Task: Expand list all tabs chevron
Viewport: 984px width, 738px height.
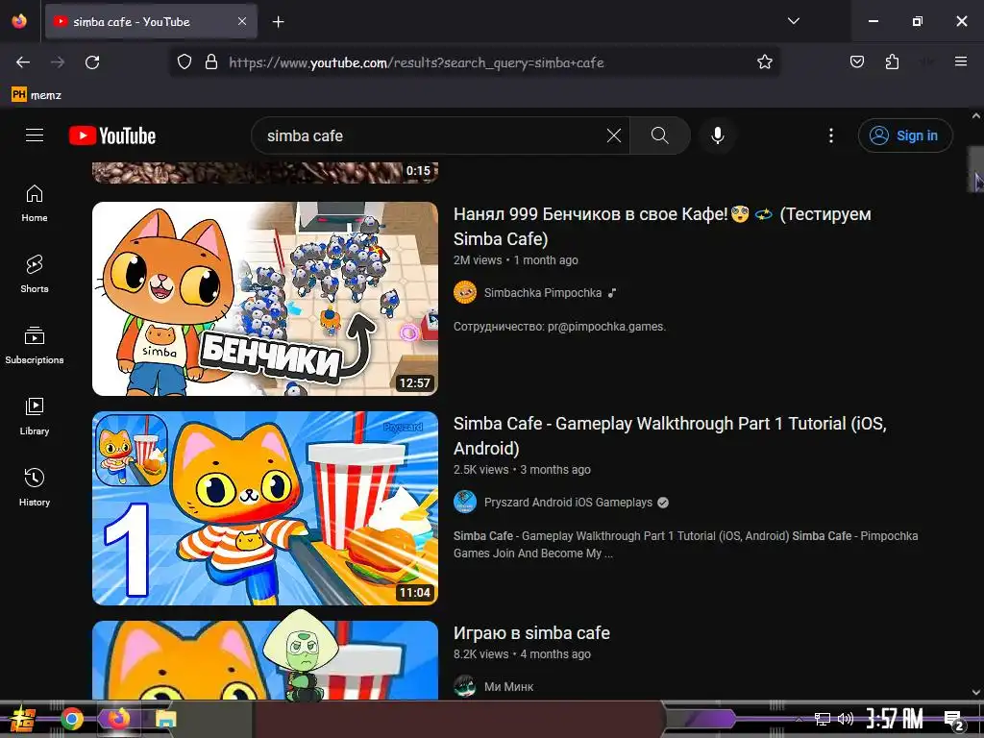Action: click(x=793, y=21)
